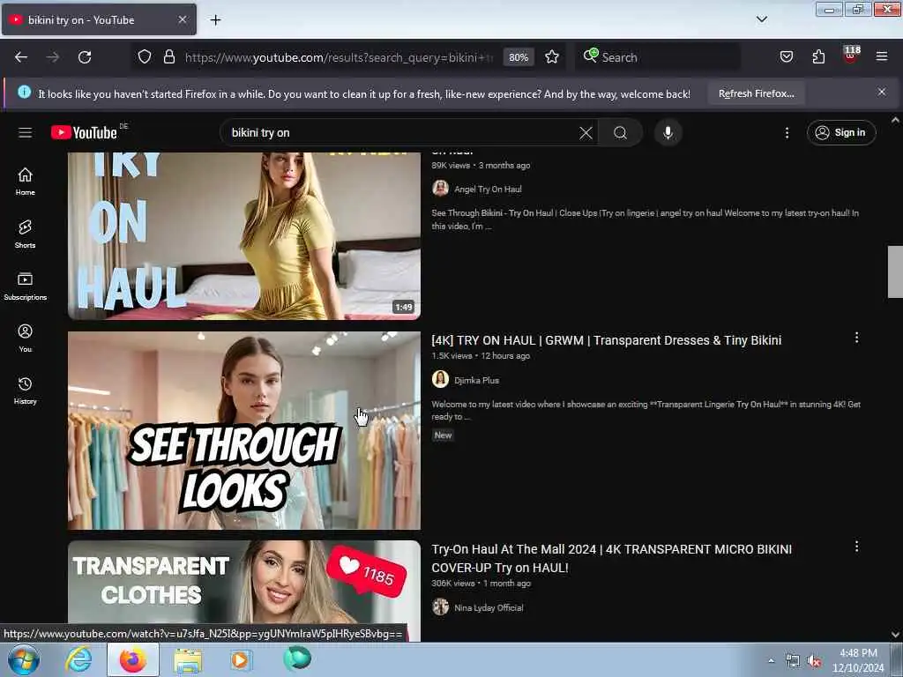The width and height of the screenshot is (903, 677).
Task: Reload the page with the refresh icon
Action: click(x=85, y=57)
